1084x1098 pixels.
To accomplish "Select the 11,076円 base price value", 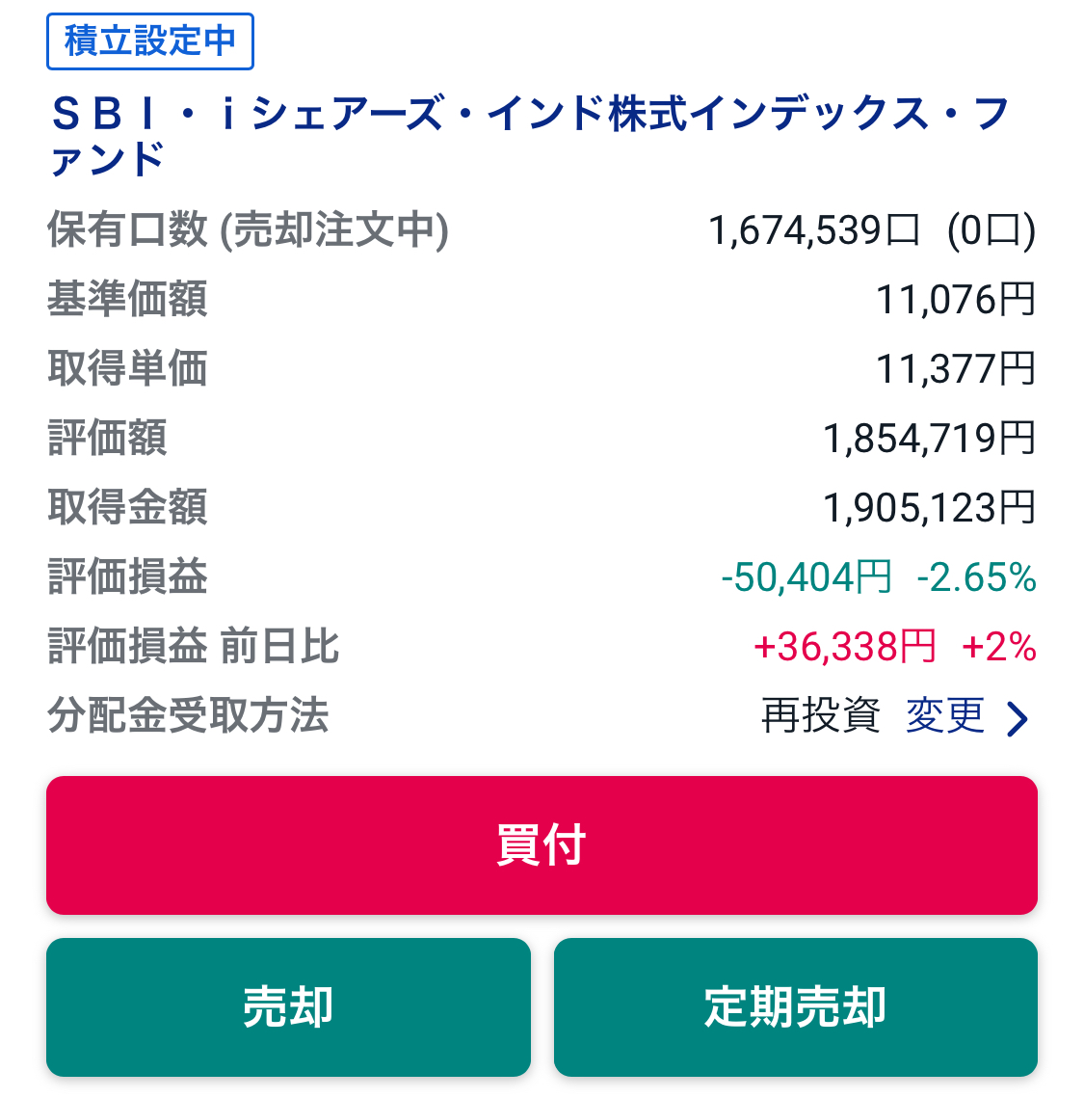I will 955,300.
